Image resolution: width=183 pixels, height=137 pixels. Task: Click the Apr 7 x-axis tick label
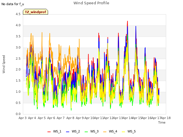coord(61,118)
